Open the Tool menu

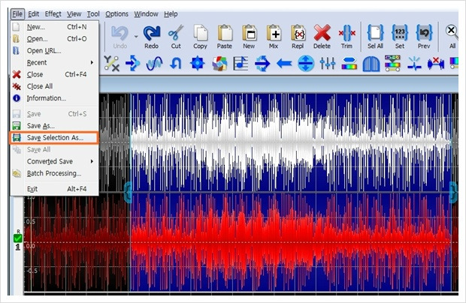[93, 14]
